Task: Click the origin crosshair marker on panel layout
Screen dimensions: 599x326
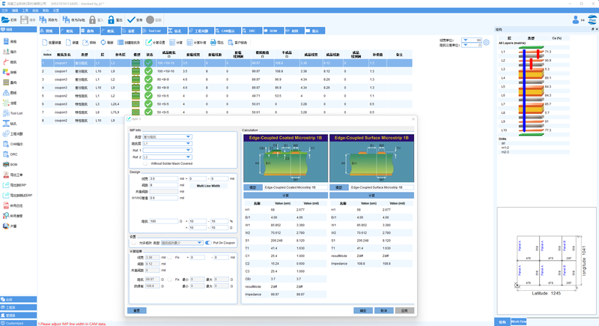Action: tap(517, 285)
